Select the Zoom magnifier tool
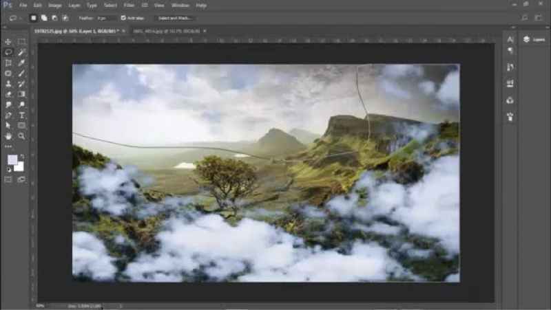Screen dimensions: 551x310 click(x=22, y=136)
